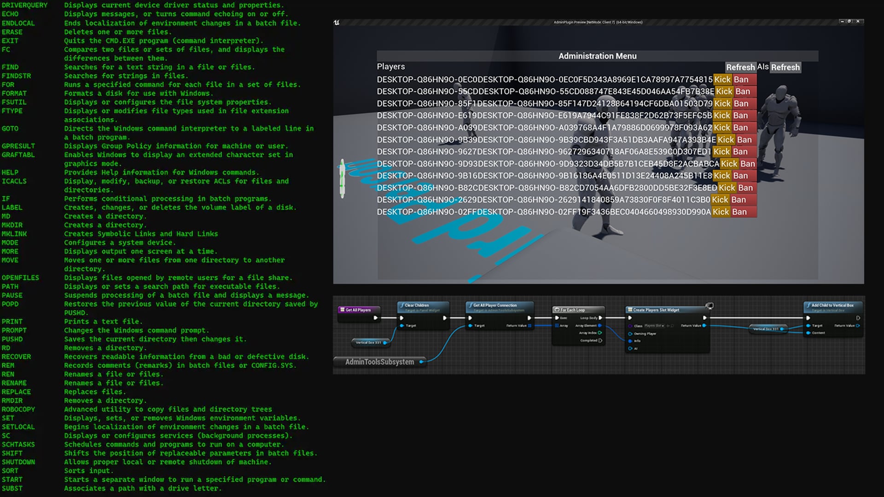
Task: Click the Content input pin on Add Child node
Action: click(x=808, y=332)
